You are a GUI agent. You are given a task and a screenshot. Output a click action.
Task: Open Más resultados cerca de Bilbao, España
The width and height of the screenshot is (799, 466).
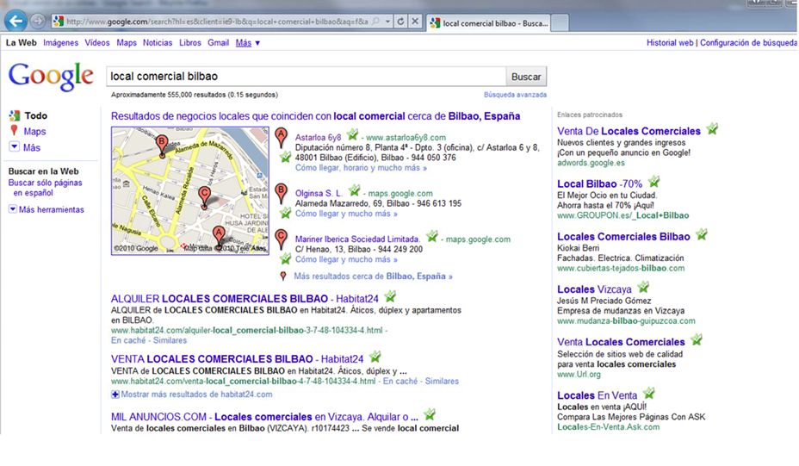coord(373,276)
